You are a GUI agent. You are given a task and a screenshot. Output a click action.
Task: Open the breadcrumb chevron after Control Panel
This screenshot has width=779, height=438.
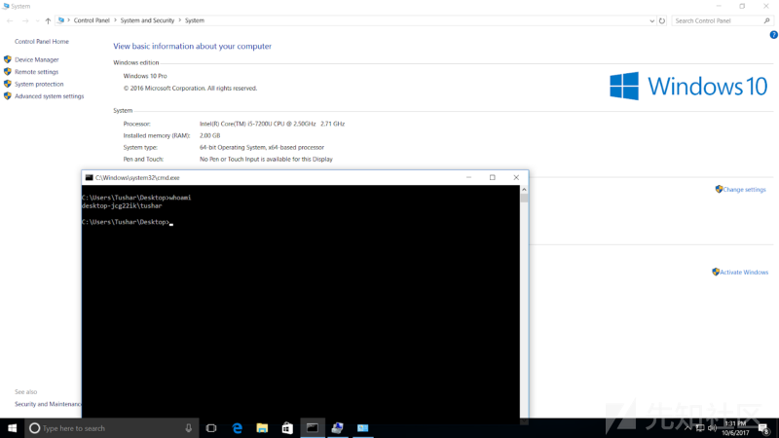click(115, 20)
